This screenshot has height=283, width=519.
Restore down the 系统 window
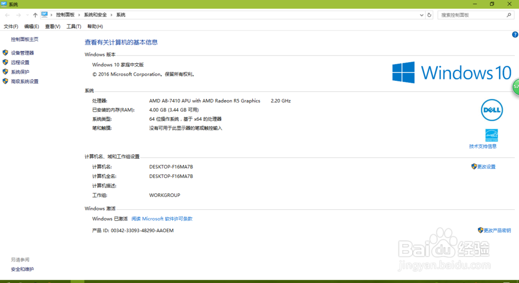click(x=492, y=4)
